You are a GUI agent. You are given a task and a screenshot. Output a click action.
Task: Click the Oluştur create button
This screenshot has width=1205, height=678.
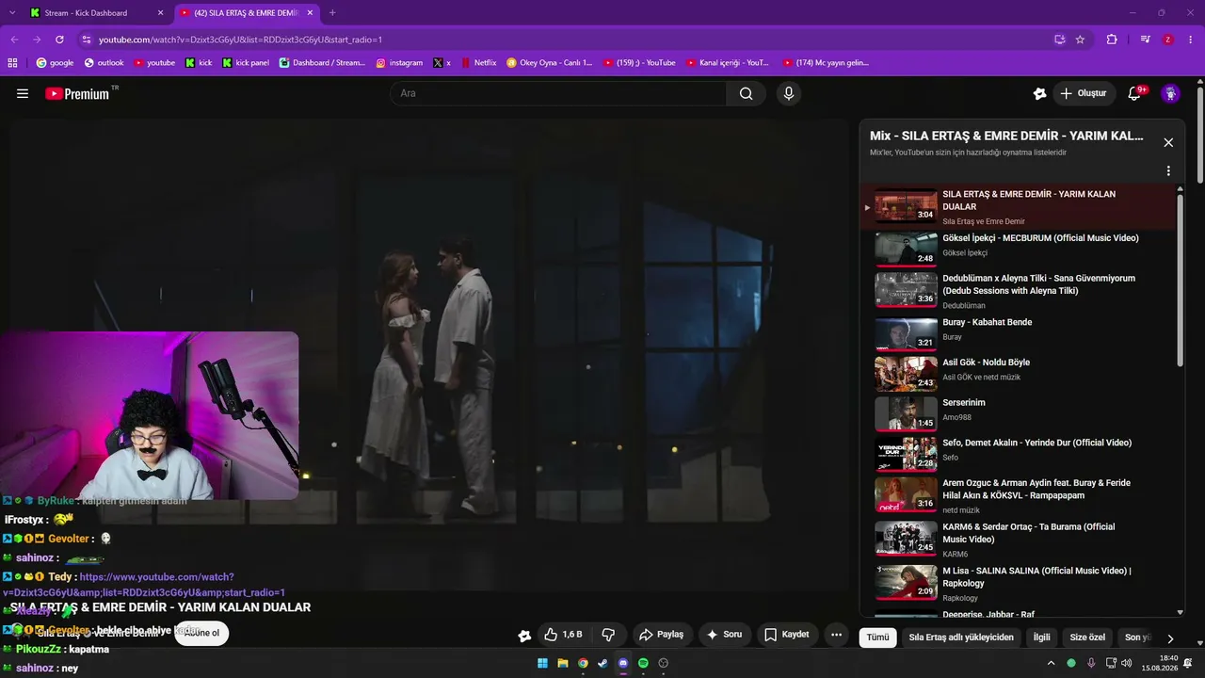click(1084, 93)
